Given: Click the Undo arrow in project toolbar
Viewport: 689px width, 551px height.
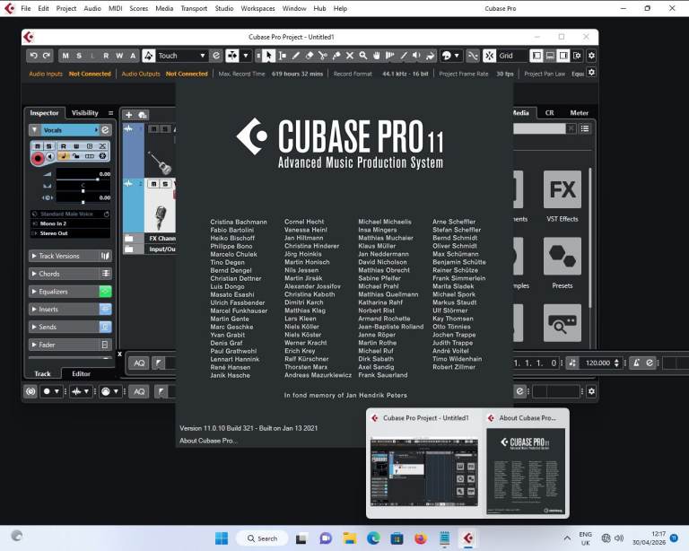Looking at the screenshot, I should point(34,56).
